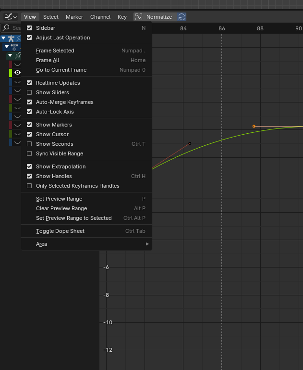This screenshot has width=303, height=370.
Task: Click frame 88 on the timeline ruler
Action: pyautogui.click(x=260, y=28)
